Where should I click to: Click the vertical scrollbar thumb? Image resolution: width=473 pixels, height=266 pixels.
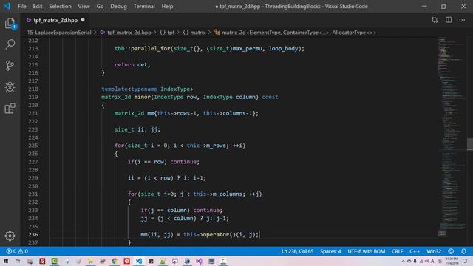[470, 144]
